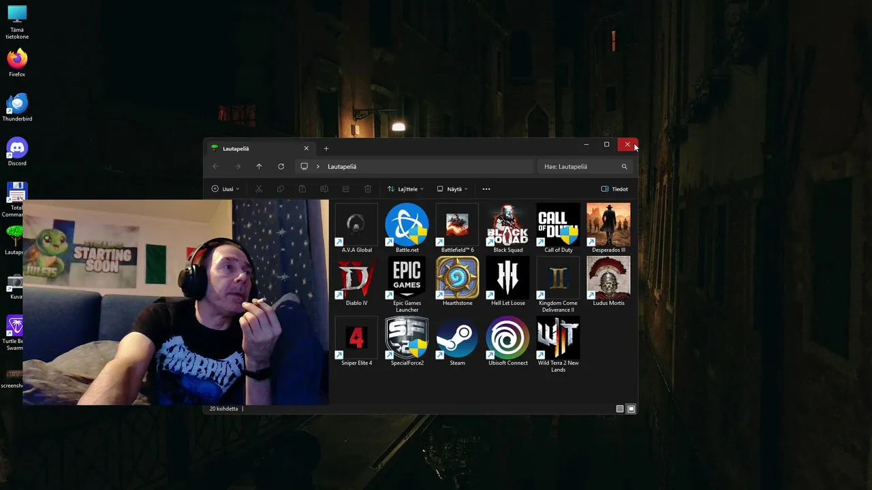Add a new Explorer tab

[x=326, y=148]
